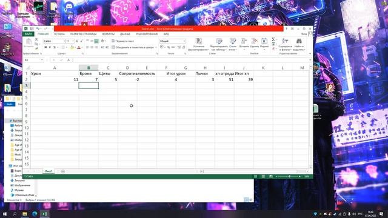Click the Insert Function fx icon

pyautogui.click(x=69, y=60)
